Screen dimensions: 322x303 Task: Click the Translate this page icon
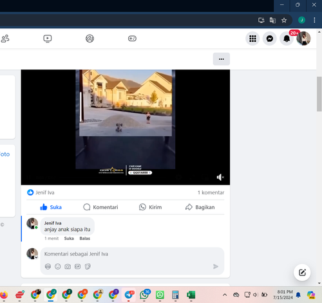272,20
